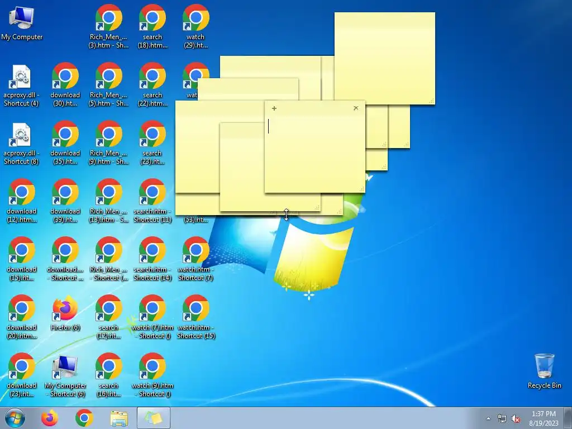This screenshot has width=572, height=429.
Task: Select the Rich_Men_ (9).htm shortcut icon
Action: click(109, 143)
